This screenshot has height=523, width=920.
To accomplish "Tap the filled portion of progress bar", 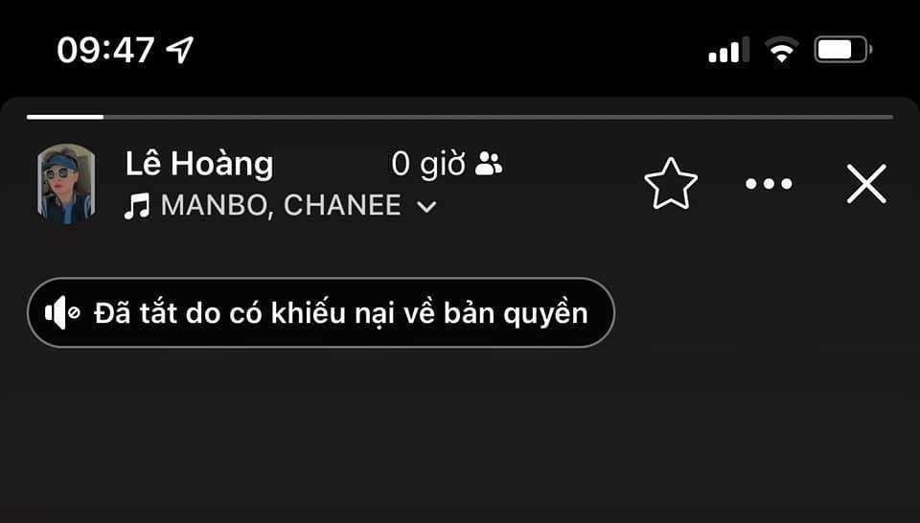I will pyautogui.click(x=65, y=117).
